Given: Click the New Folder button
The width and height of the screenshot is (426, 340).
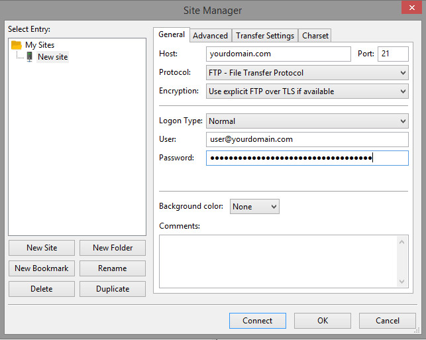Looking at the screenshot, I should click(113, 248).
